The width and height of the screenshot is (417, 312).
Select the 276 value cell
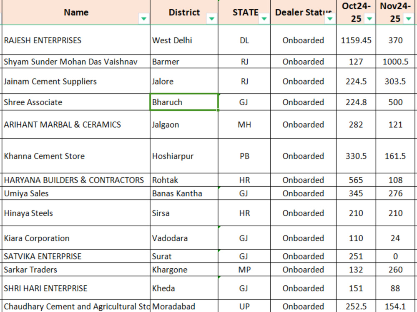click(x=395, y=193)
